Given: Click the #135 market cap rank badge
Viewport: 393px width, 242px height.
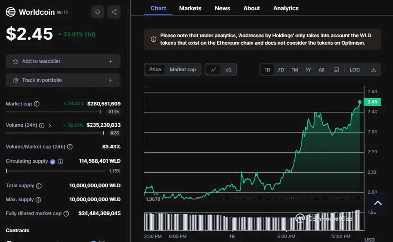Looking at the screenshot, I should (114, 112).
